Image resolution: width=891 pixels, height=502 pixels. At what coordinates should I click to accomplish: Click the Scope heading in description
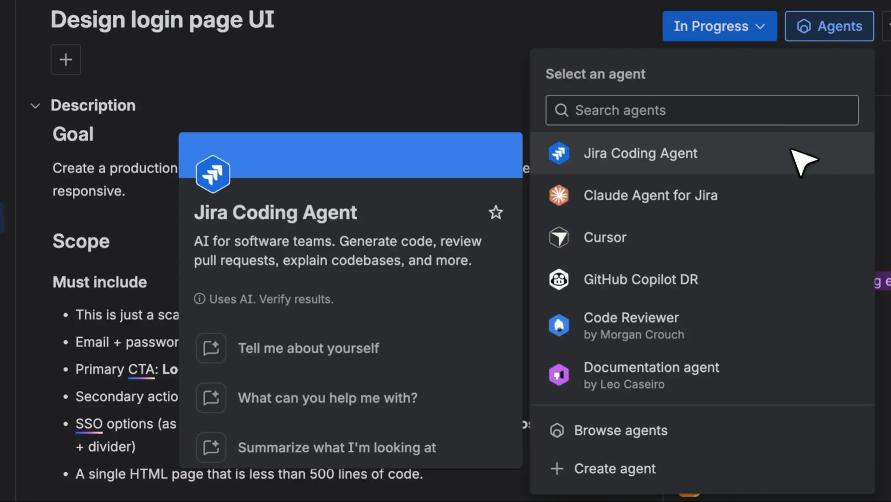click(81, 241)
